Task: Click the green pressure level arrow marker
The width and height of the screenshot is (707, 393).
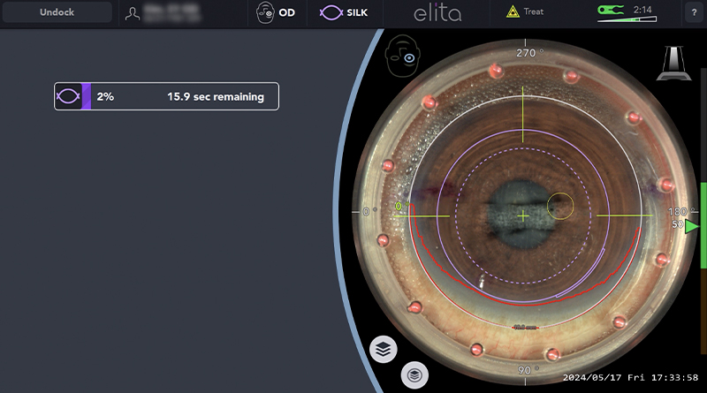Action: point(691,227)
